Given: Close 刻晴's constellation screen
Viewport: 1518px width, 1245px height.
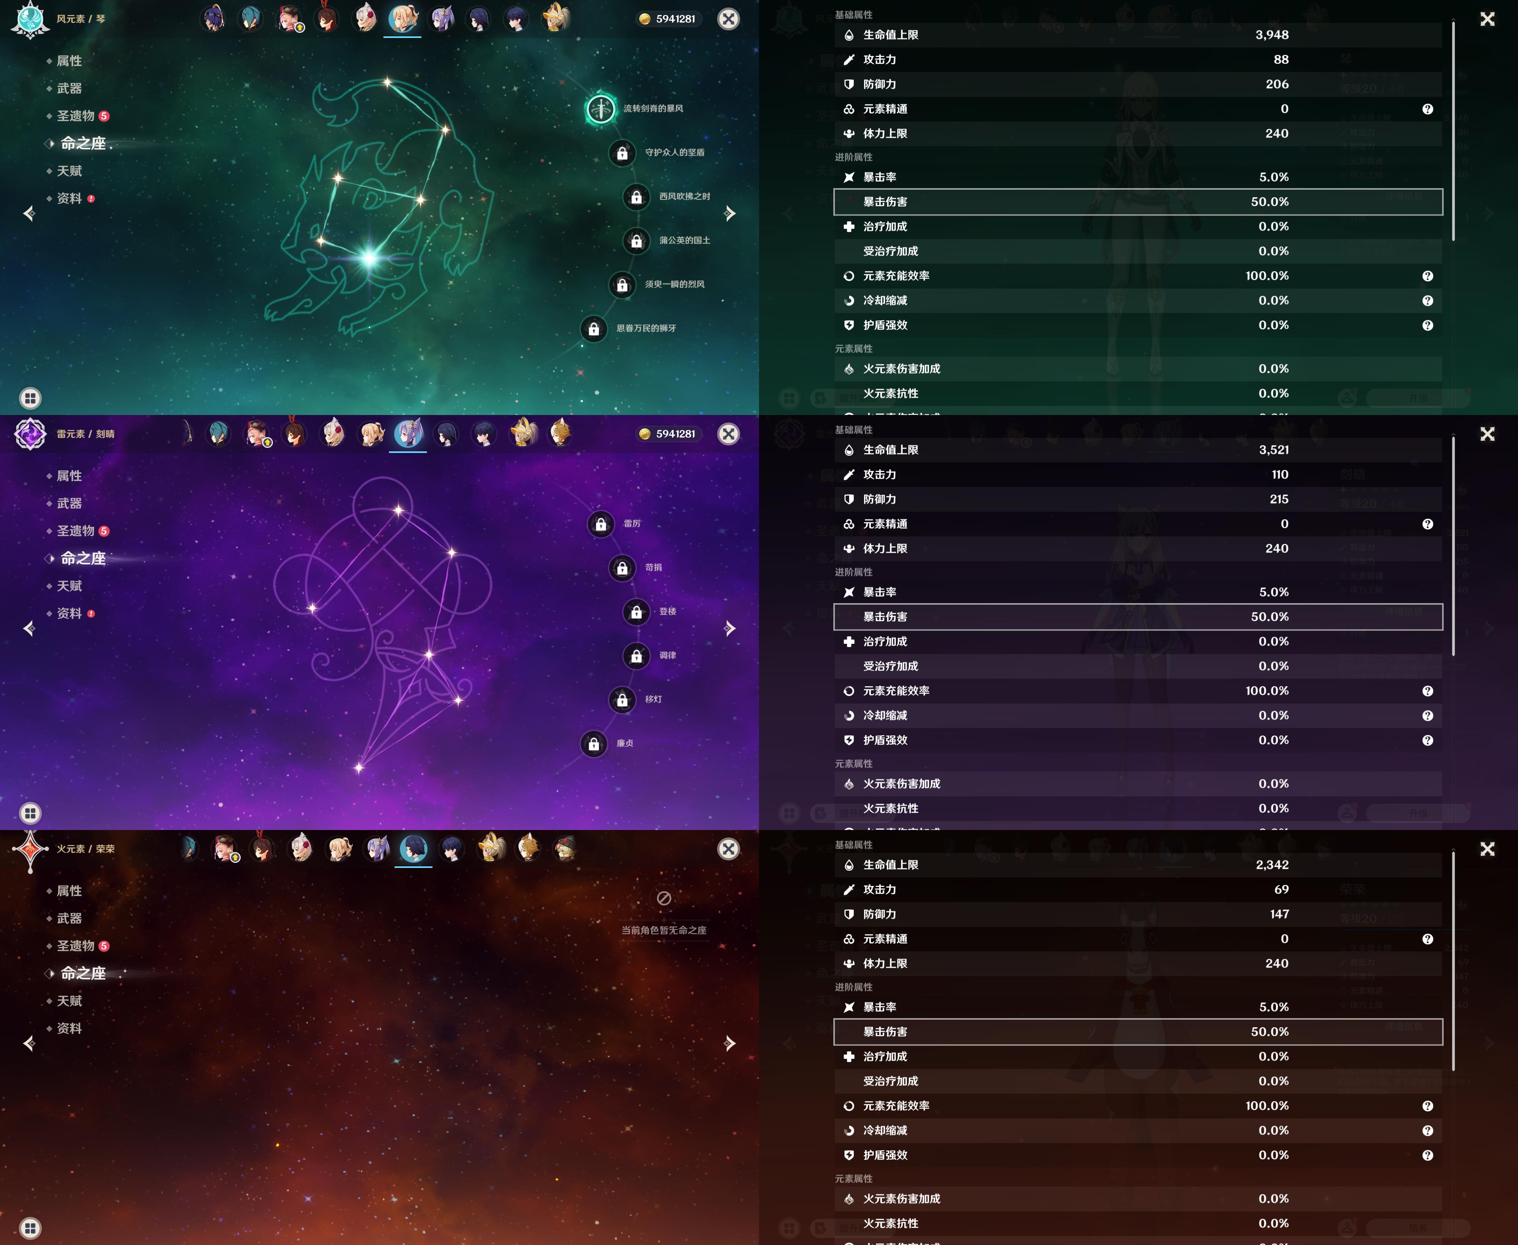Looking at the screenshot, I should tap(728, 434).
